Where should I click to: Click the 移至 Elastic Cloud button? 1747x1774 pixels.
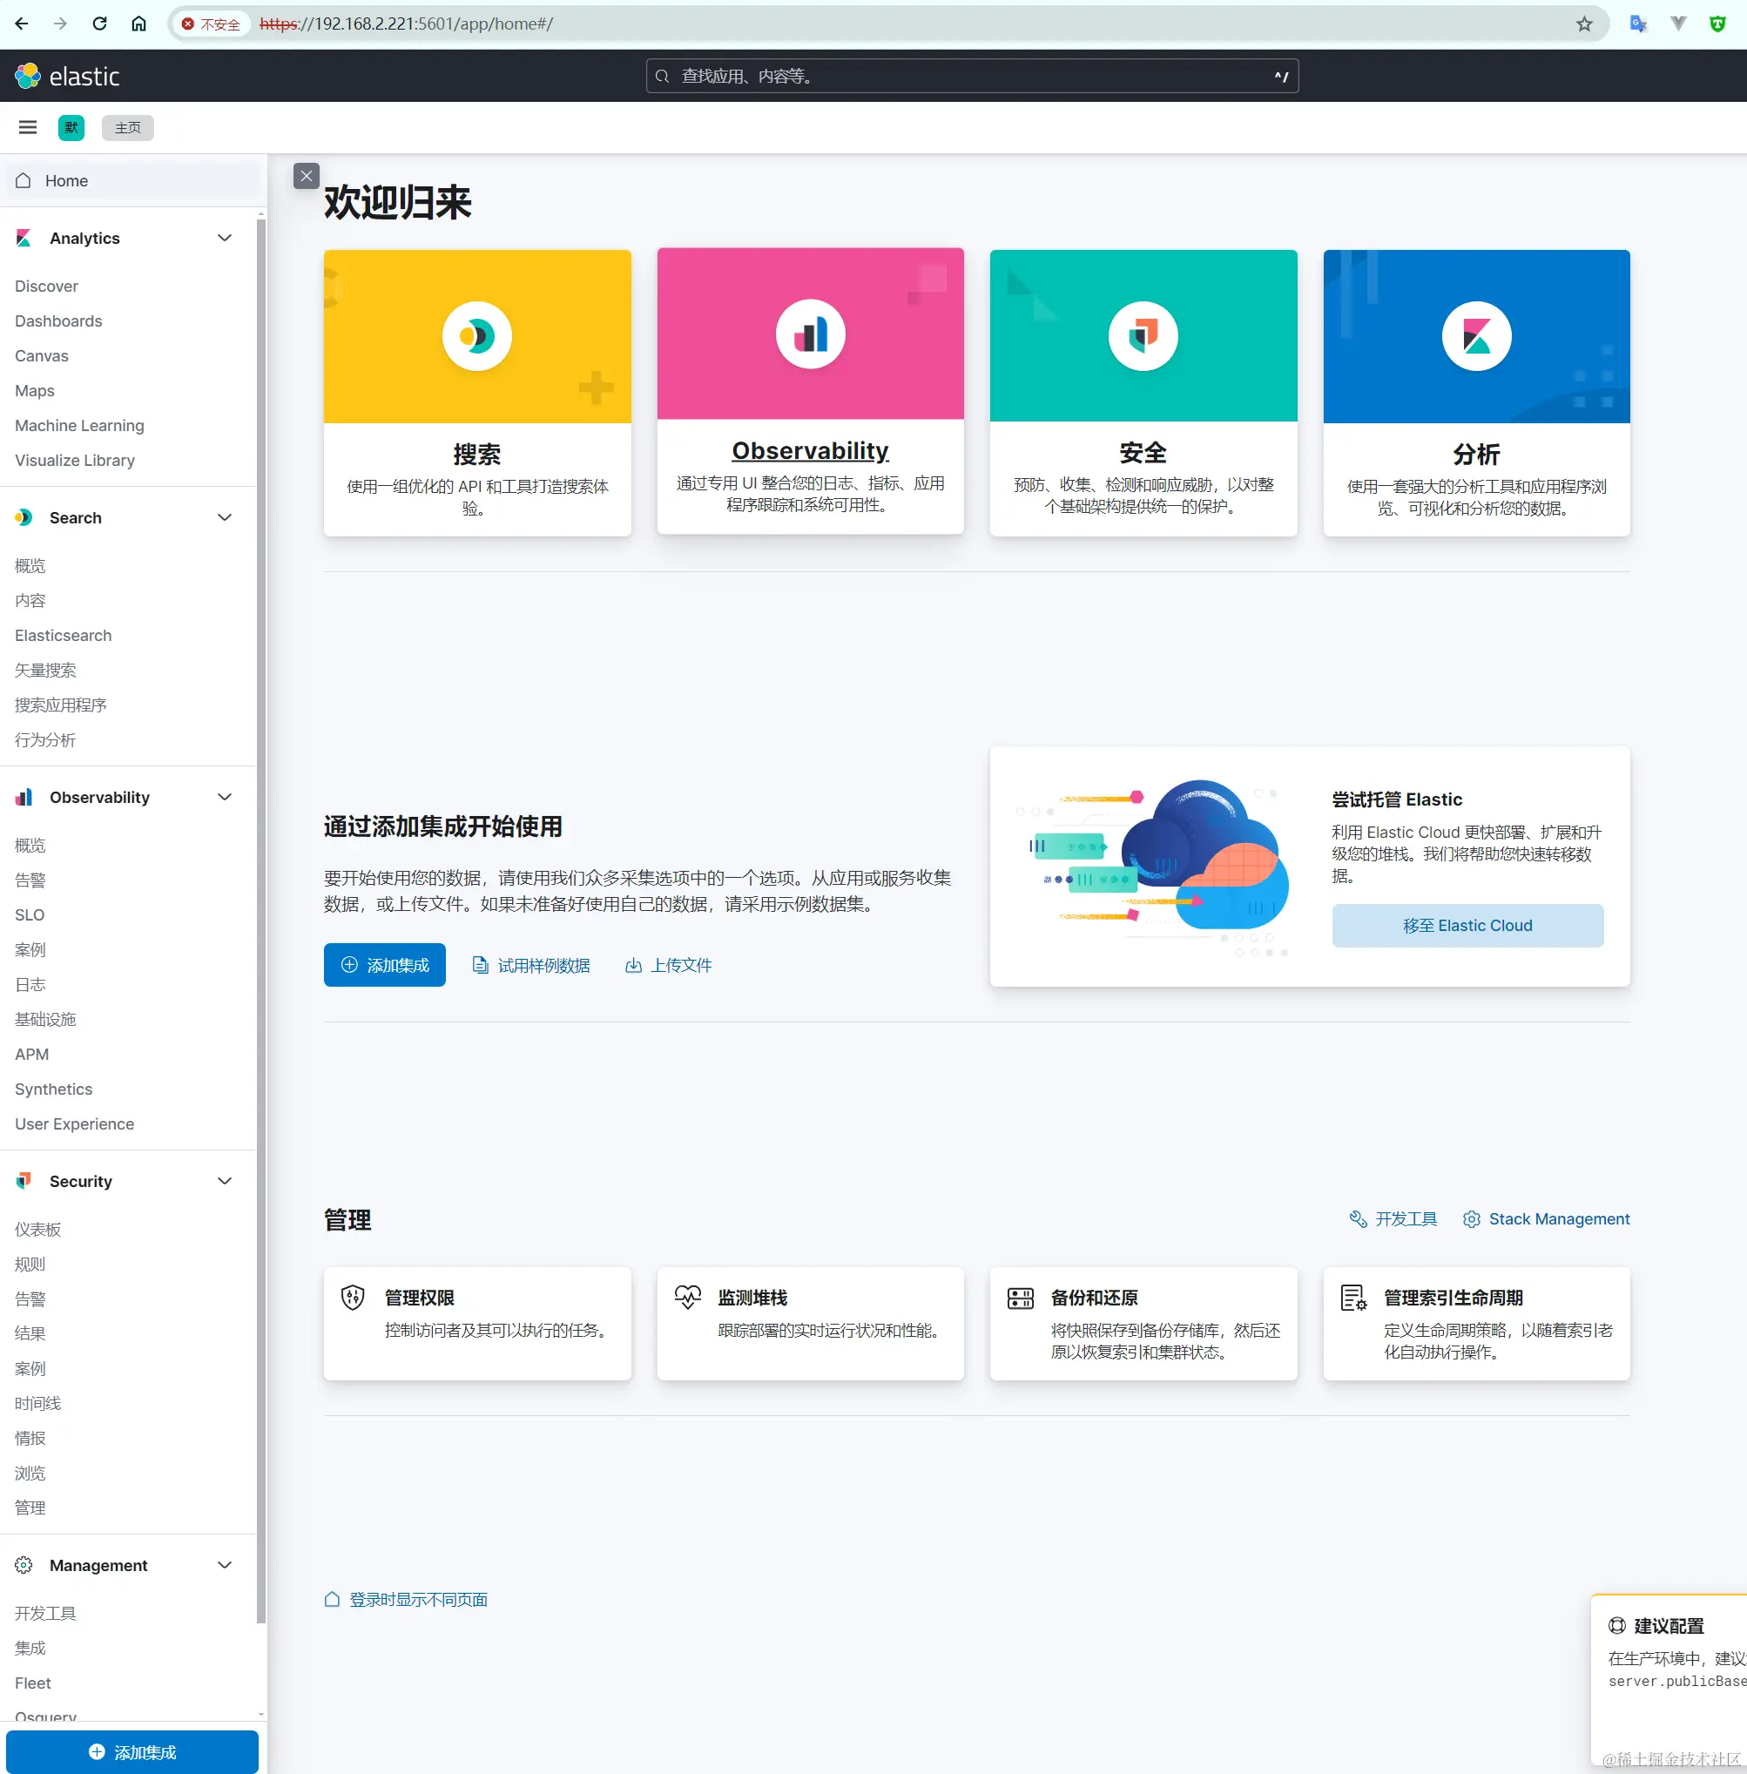coord(1467,925)
